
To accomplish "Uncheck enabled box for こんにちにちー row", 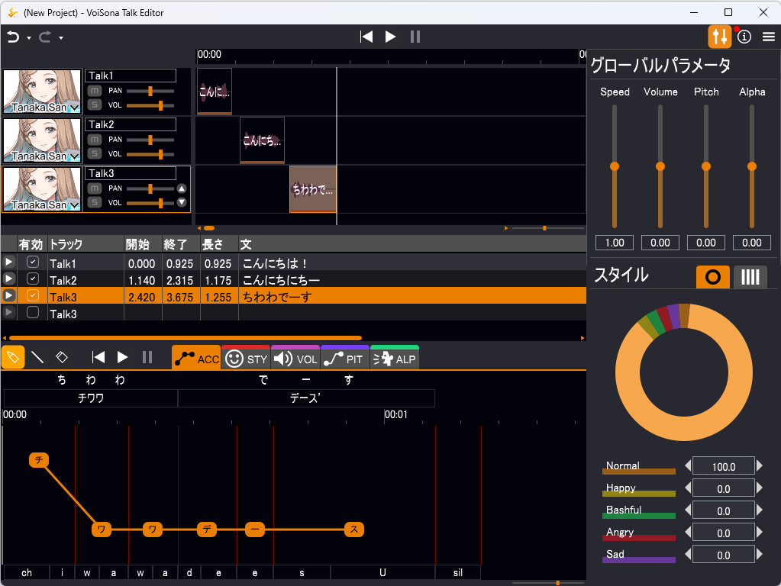I will (32, 279).
